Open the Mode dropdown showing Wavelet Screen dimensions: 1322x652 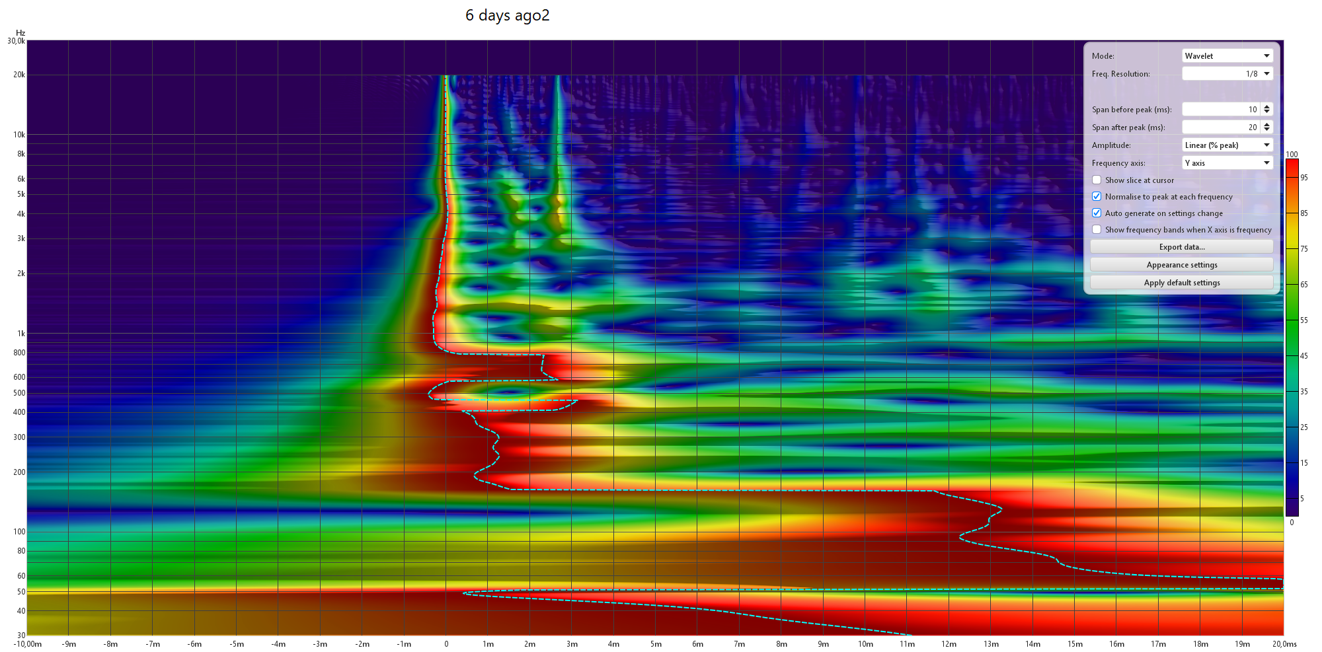coord(1227,56)
